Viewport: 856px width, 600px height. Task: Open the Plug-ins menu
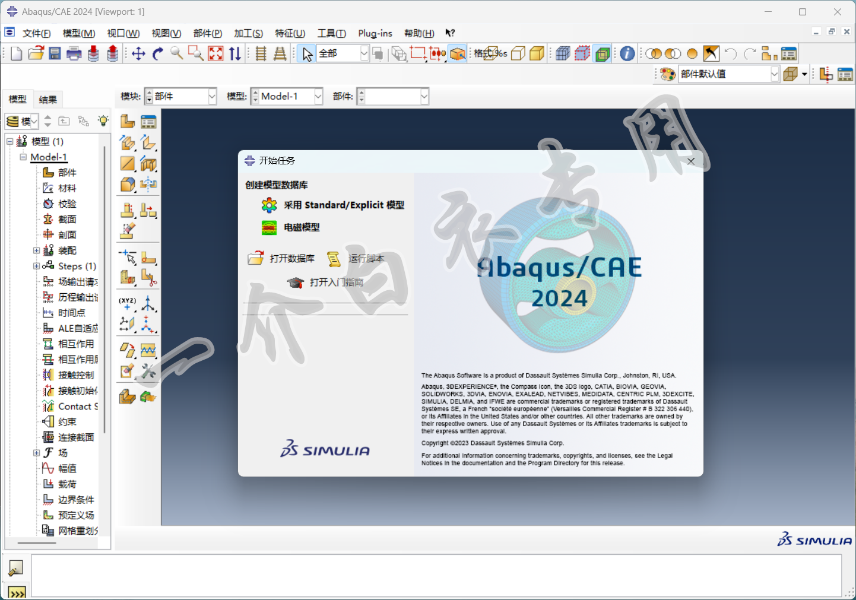pos(375,33)
